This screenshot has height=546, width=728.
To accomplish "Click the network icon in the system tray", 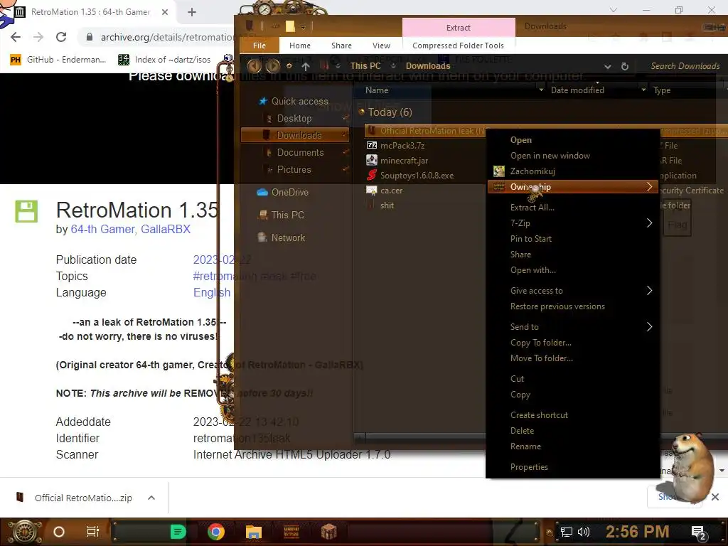I will [567, 532].
